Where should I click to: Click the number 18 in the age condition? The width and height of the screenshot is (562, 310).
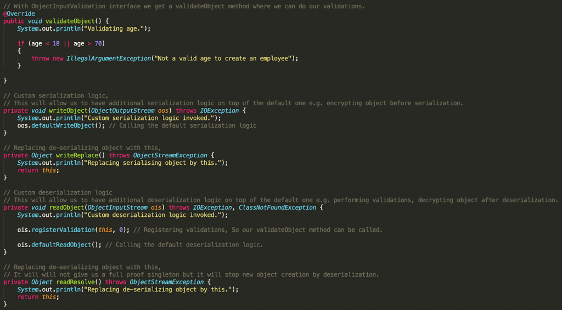56,44
